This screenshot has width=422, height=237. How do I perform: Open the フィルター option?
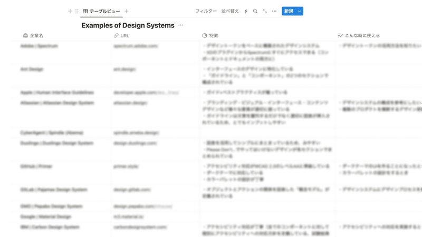pyautogui.click(x=206, y=11)
